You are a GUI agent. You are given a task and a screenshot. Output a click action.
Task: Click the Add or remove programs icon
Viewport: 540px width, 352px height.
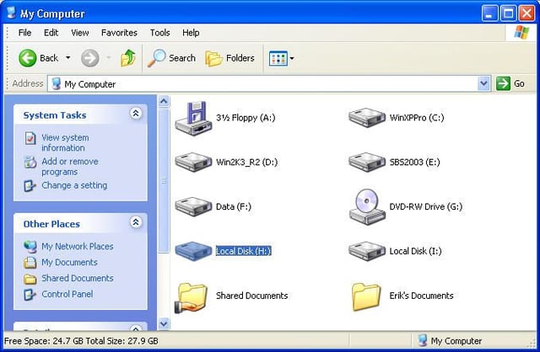[30, 162]
